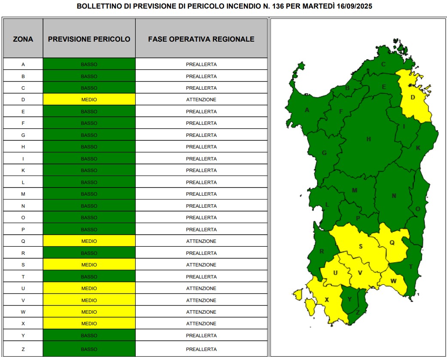
Task: Click ATTENZIONE in zone U row
Action: (x=201, y=289)
